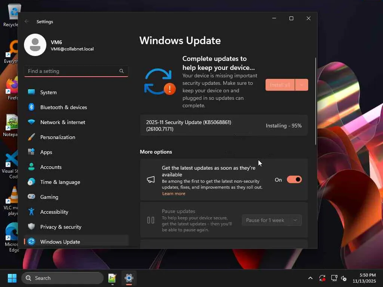383x287 pixels.
Task: Open taskbar clock showing 5:50 PM
Action: [x=364, y=278]
